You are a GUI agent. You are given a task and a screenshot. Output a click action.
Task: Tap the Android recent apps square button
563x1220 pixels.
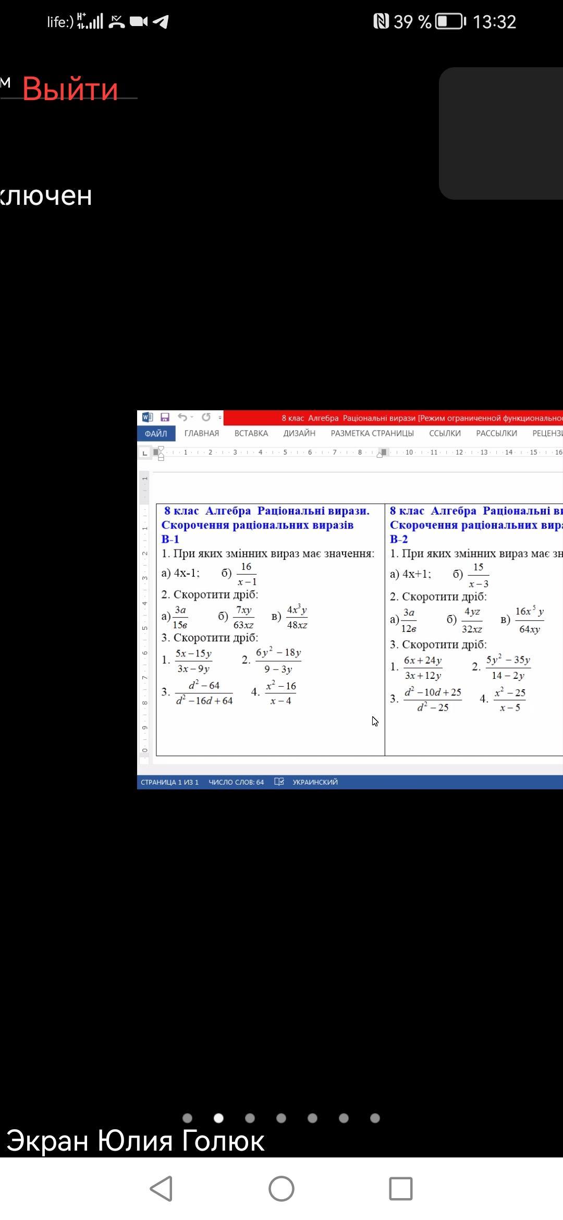pyautogui.click(x=401, y=1189)
